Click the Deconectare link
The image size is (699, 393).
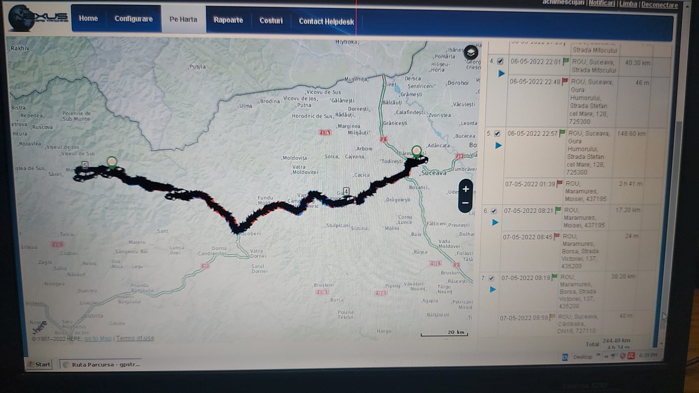659,5
